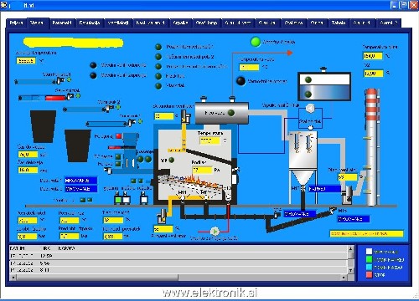Open the last tab at the strip's right end

[389, 23]
